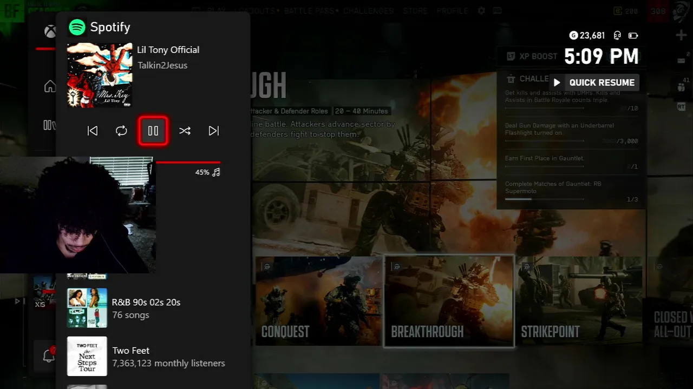The width and height of the screenshot is (693, 389).
Task: Click the 5:09 PM clock
Action: [x=602, y=56]
